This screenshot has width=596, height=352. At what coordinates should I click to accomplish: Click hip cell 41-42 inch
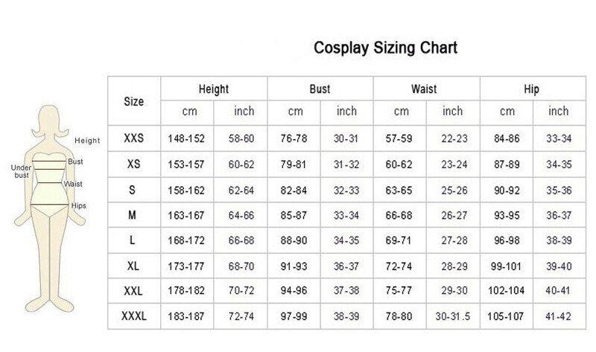(558, 316)
